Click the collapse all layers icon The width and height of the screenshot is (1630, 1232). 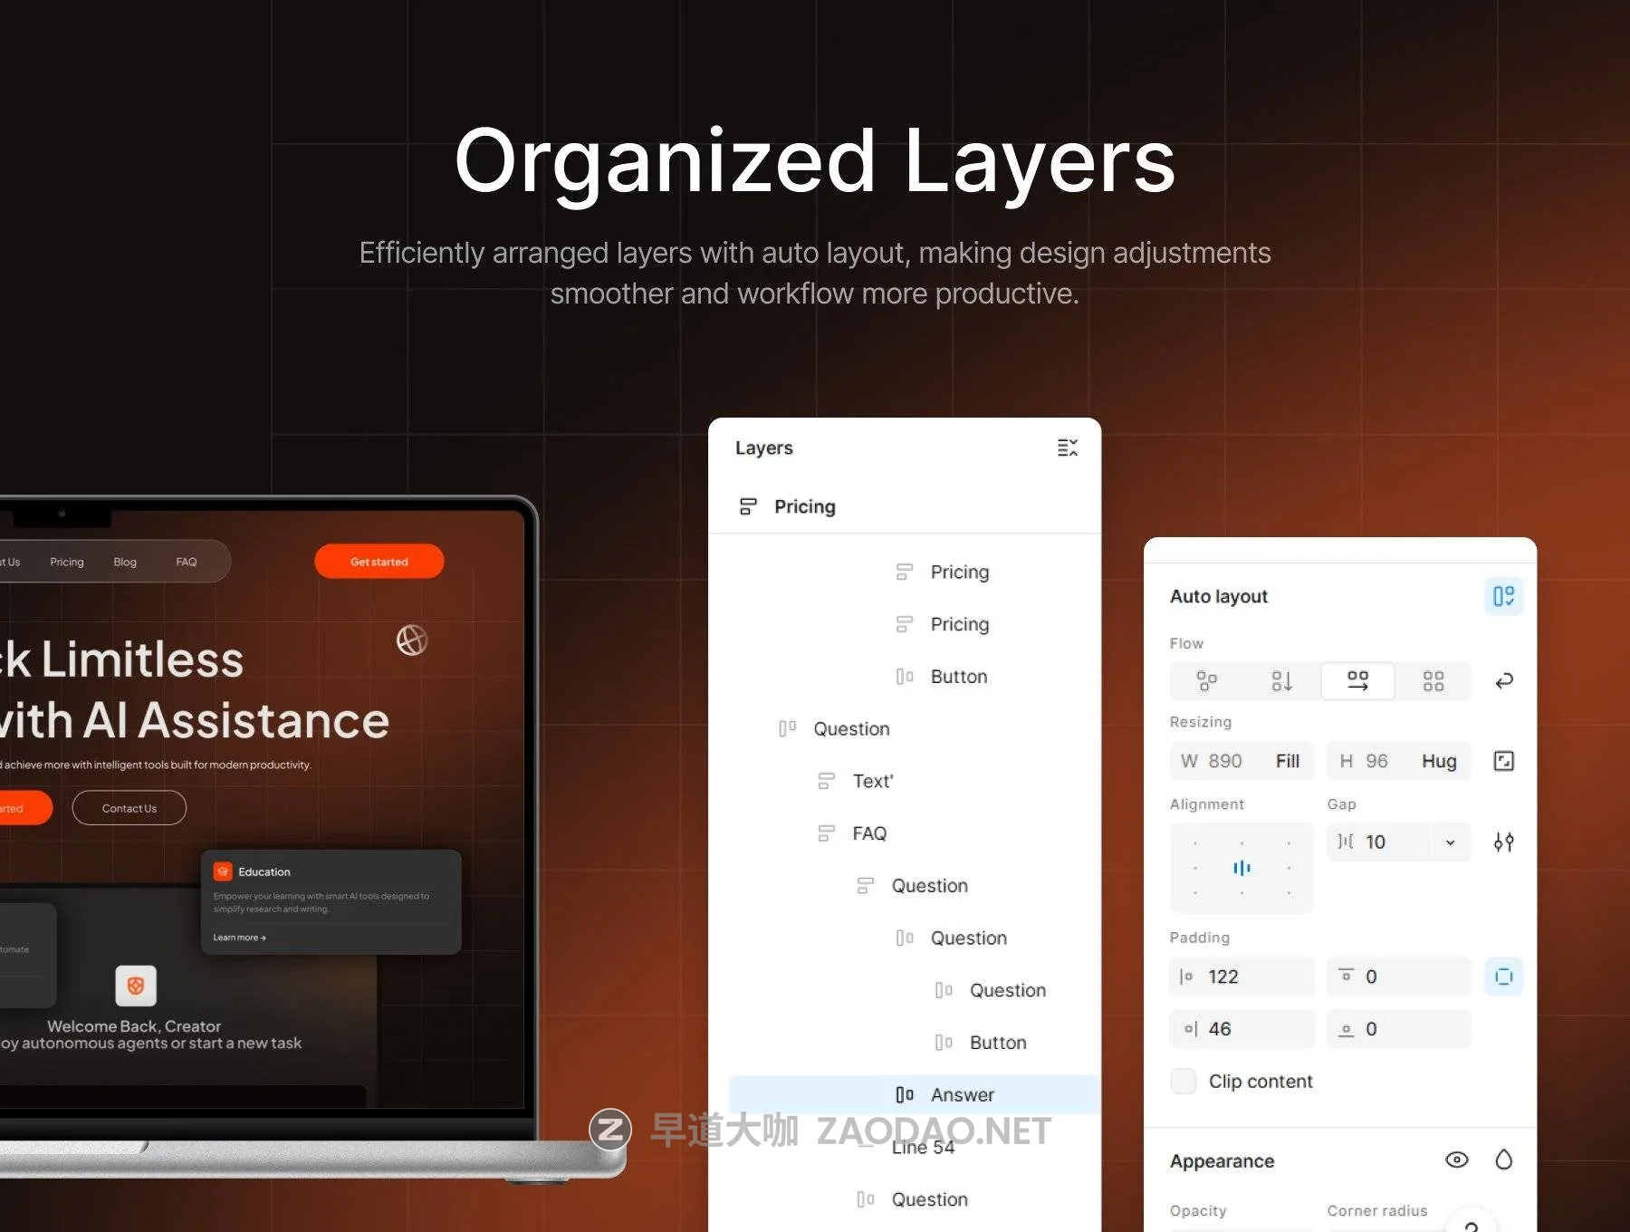pyautogui.click(x=1067, y=448)
